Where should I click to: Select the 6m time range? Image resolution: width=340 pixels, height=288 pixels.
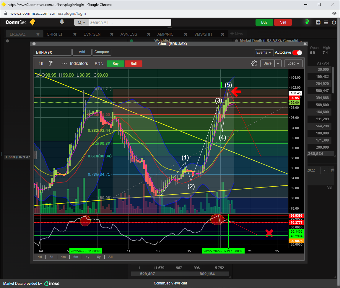(x=76, y=257)
